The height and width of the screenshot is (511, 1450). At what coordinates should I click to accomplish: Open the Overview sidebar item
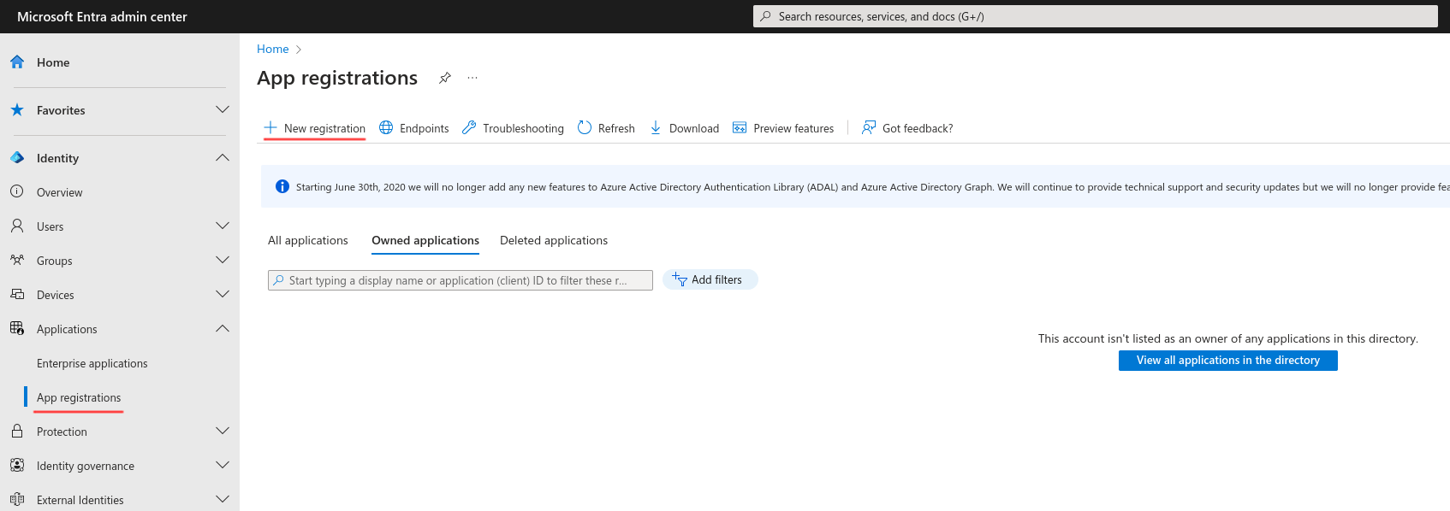(x=60, y=192)
